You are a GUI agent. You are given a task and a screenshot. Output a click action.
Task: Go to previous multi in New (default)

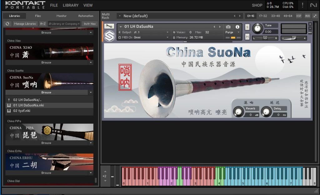pyautogui.click(x=234, y=16)
